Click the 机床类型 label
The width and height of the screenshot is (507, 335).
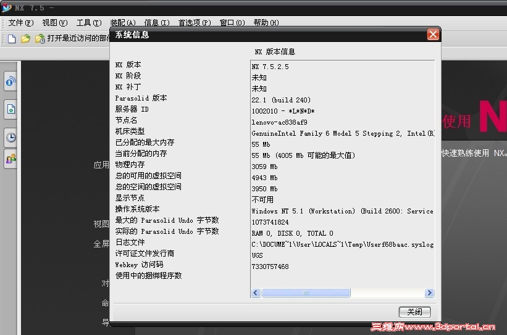tap(130, 131)
